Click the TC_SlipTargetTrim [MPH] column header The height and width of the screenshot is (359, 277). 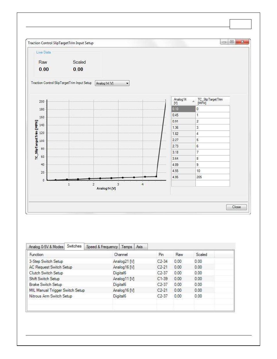(x=213, y=101)
